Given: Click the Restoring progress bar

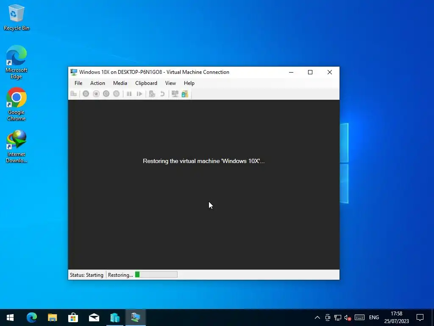Looking at the screenshot, I should [x=156, y=275].
